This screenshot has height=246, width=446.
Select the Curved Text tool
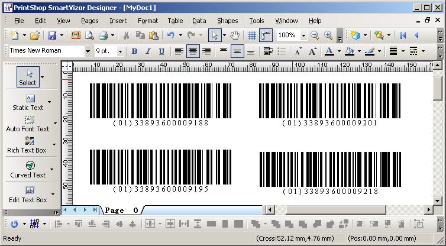point(28,170)
